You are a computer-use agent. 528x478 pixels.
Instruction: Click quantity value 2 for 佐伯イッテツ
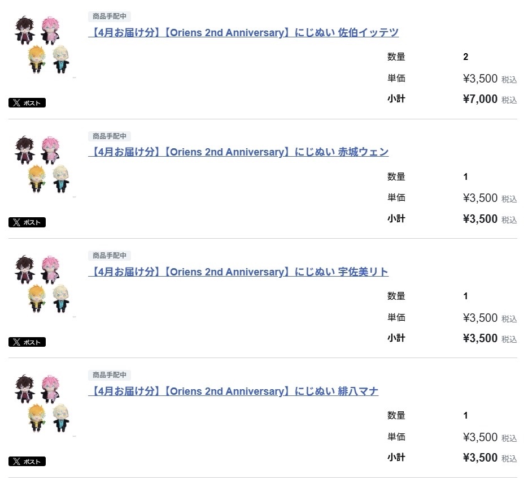[466, 57]
